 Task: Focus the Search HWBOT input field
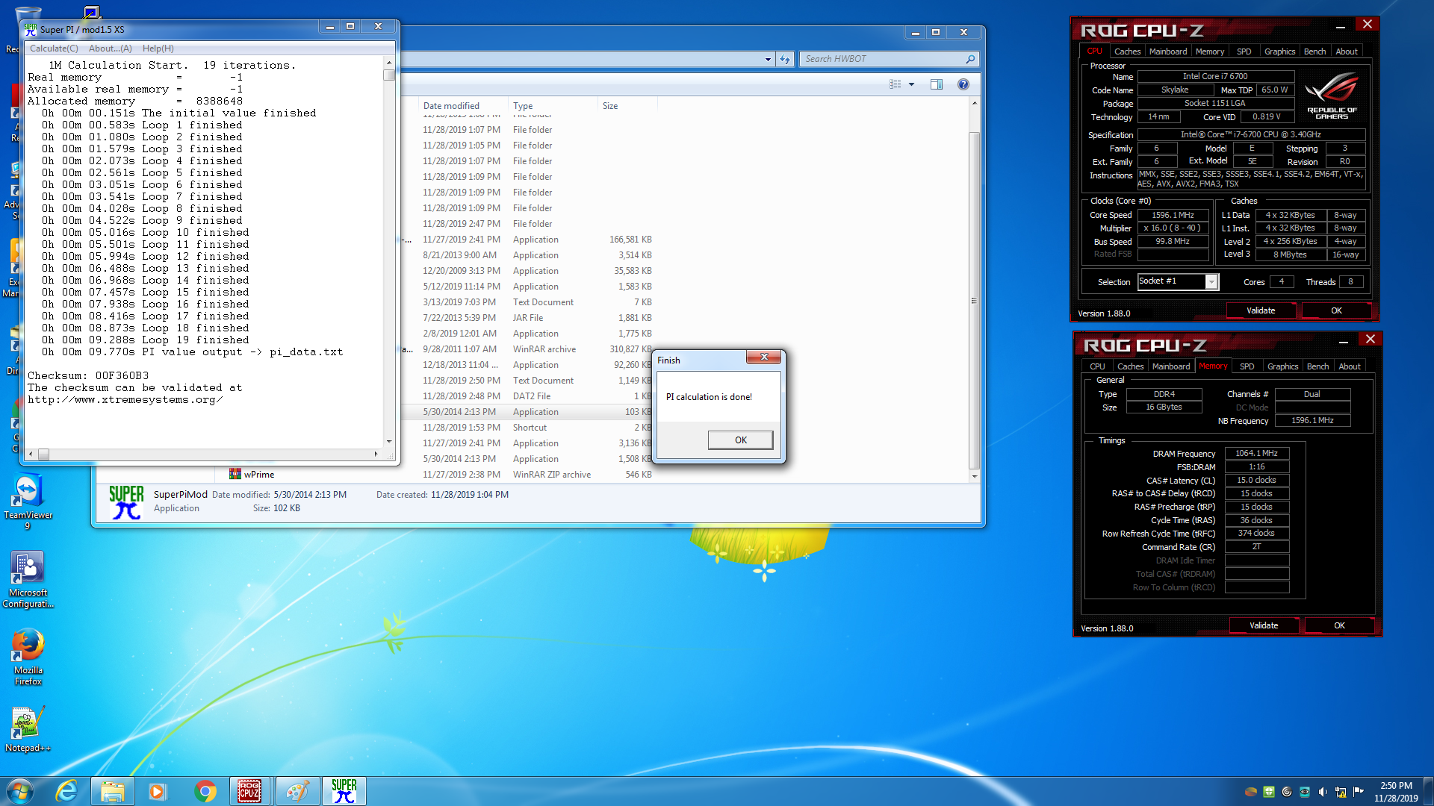881,59
